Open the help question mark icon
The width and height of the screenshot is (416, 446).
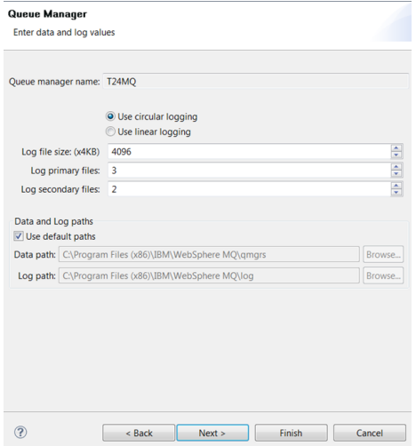[x=20, y=432]
